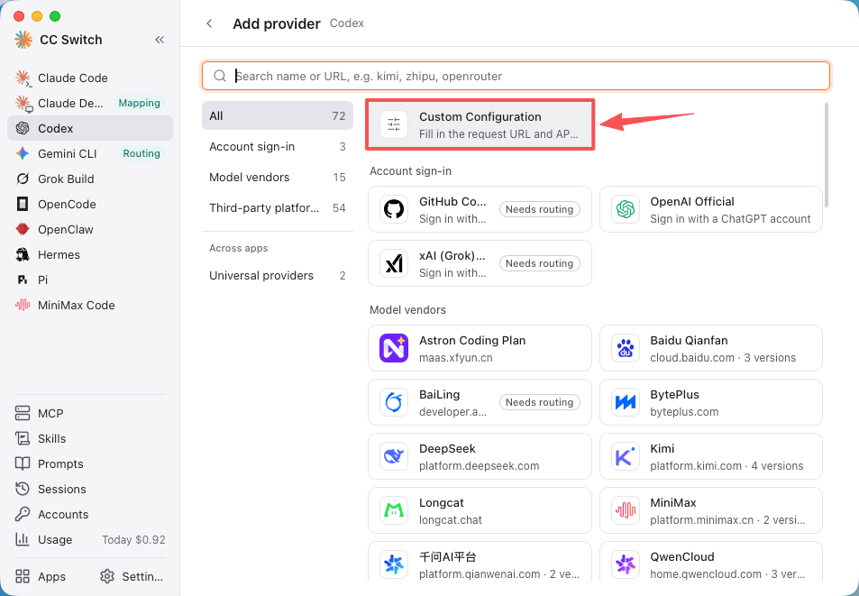
Task: Click the Baidu paw logo
Action: click(x=625, y=348)
